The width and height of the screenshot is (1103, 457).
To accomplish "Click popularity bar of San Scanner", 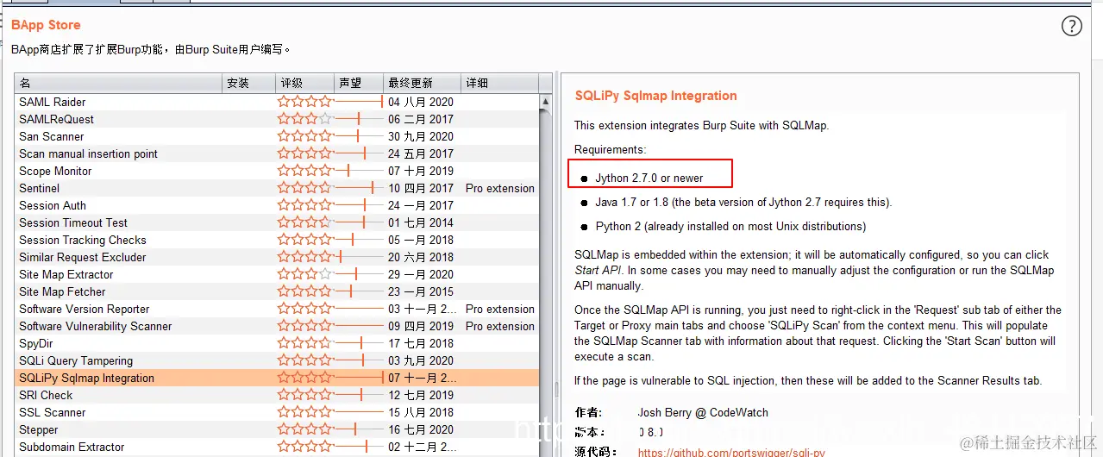I will 359,136.
